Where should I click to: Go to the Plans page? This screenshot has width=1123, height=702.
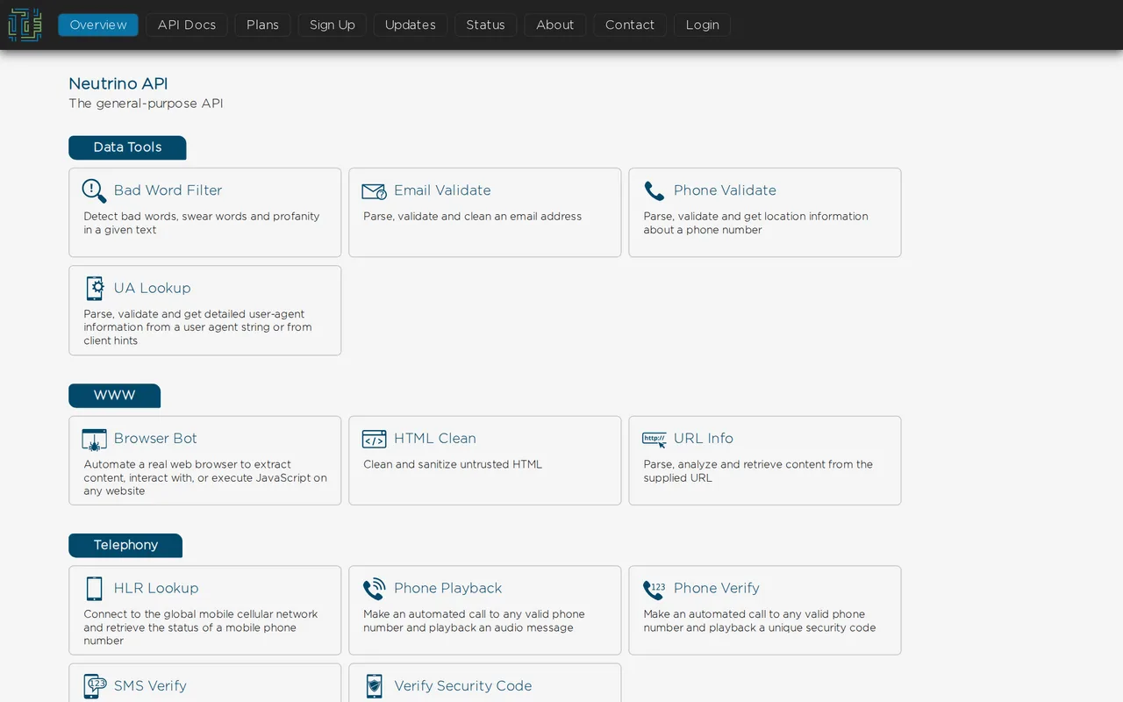point(262,25)
